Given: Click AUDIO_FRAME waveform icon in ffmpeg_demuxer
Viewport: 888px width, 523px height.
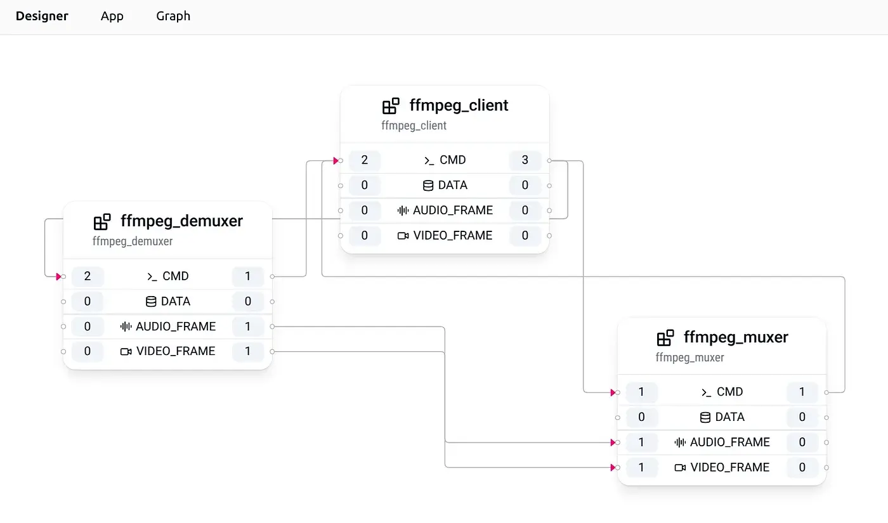Looking at the screenshot, I should pyautogui.click(x=126, y=327).
